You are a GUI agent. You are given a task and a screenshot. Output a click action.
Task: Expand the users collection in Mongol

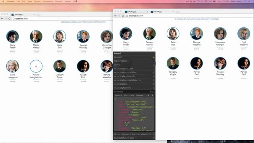[x=134, y=65]
